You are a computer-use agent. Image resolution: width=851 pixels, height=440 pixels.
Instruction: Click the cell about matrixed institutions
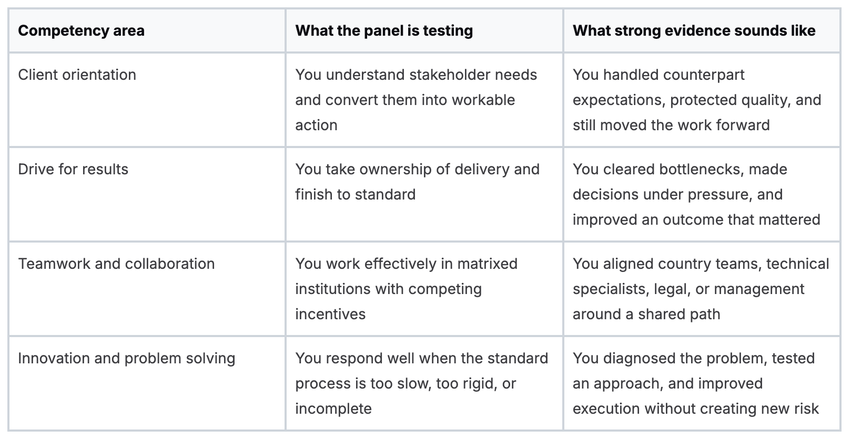[x=406, y=288]
